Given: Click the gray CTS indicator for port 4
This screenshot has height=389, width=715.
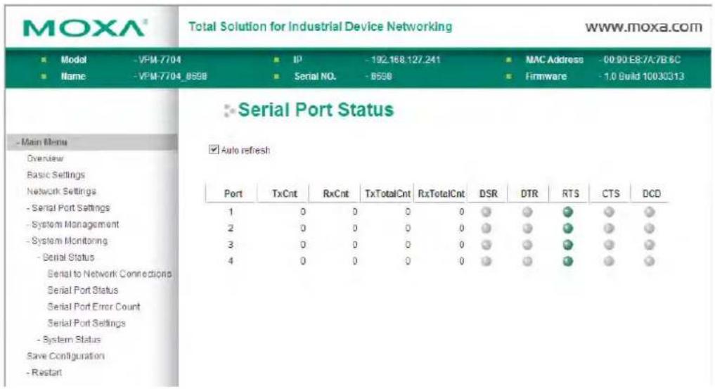Looking at the screenshot, I should 609,261.
